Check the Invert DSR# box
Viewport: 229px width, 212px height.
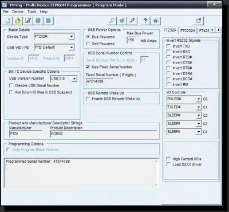tap(168, 73)
